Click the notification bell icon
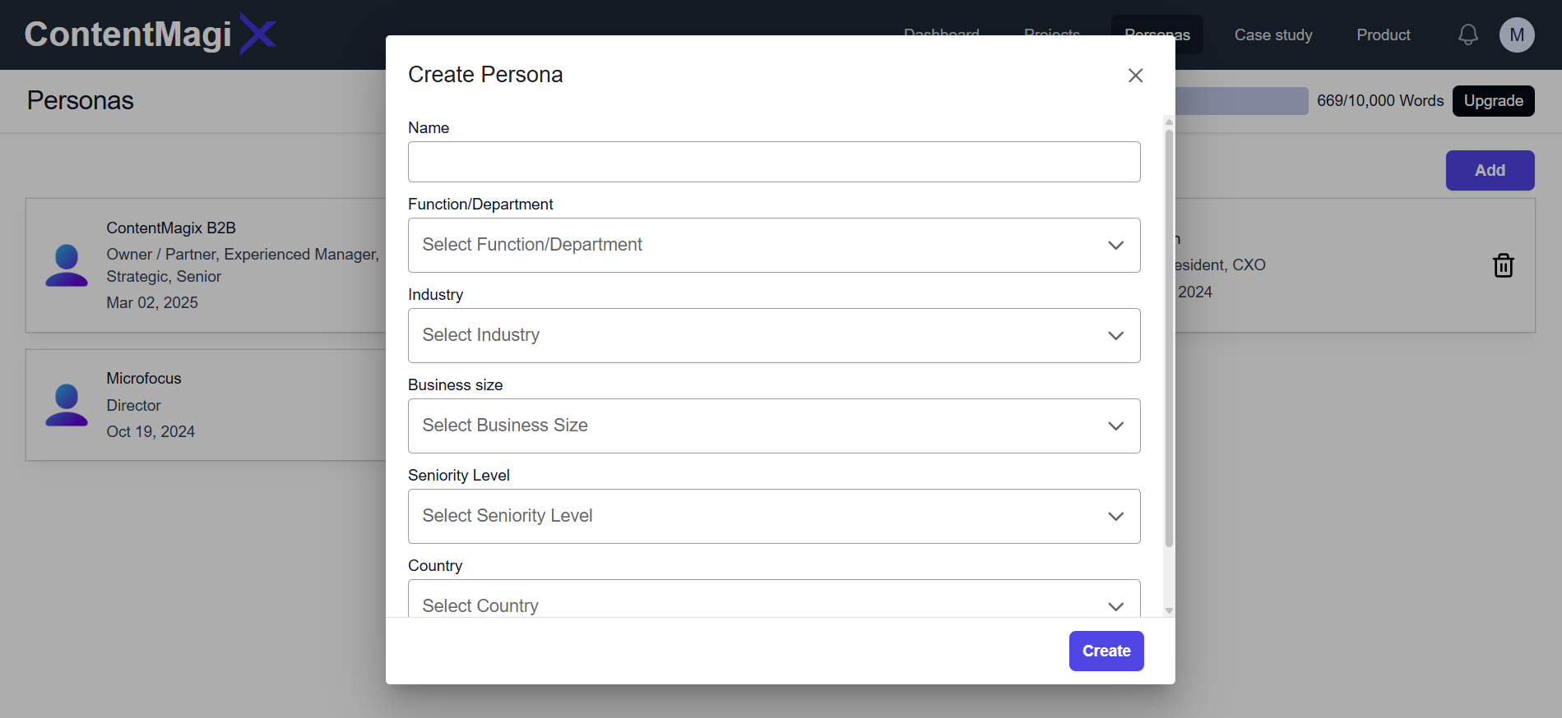Viewport: 1562px width, 718px height. point(1467,35)
